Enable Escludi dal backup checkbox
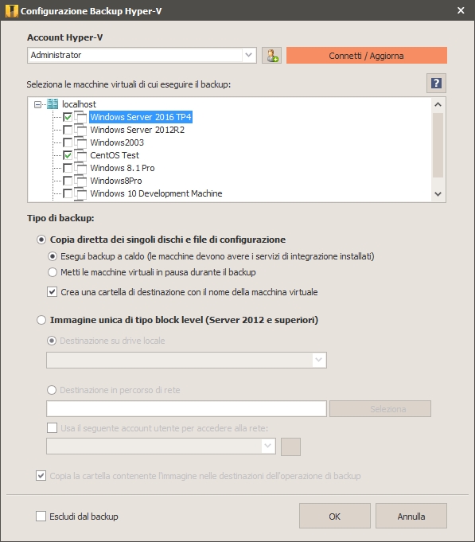475x542 pixels. [41, 517]
